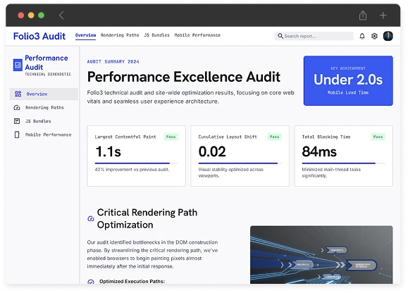This screenshot has height=293, width=408.
Task: Click the Mobile Load Time caption
Action: point(348,92)
